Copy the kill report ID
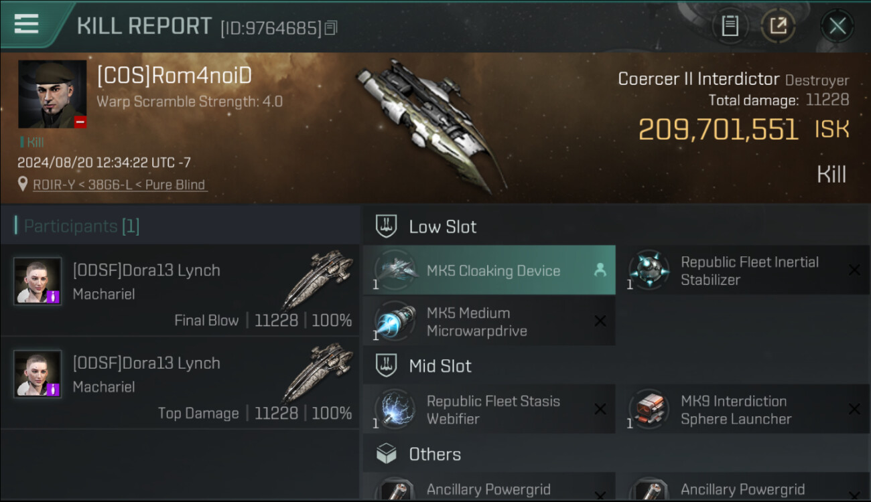 pos(331,28)
